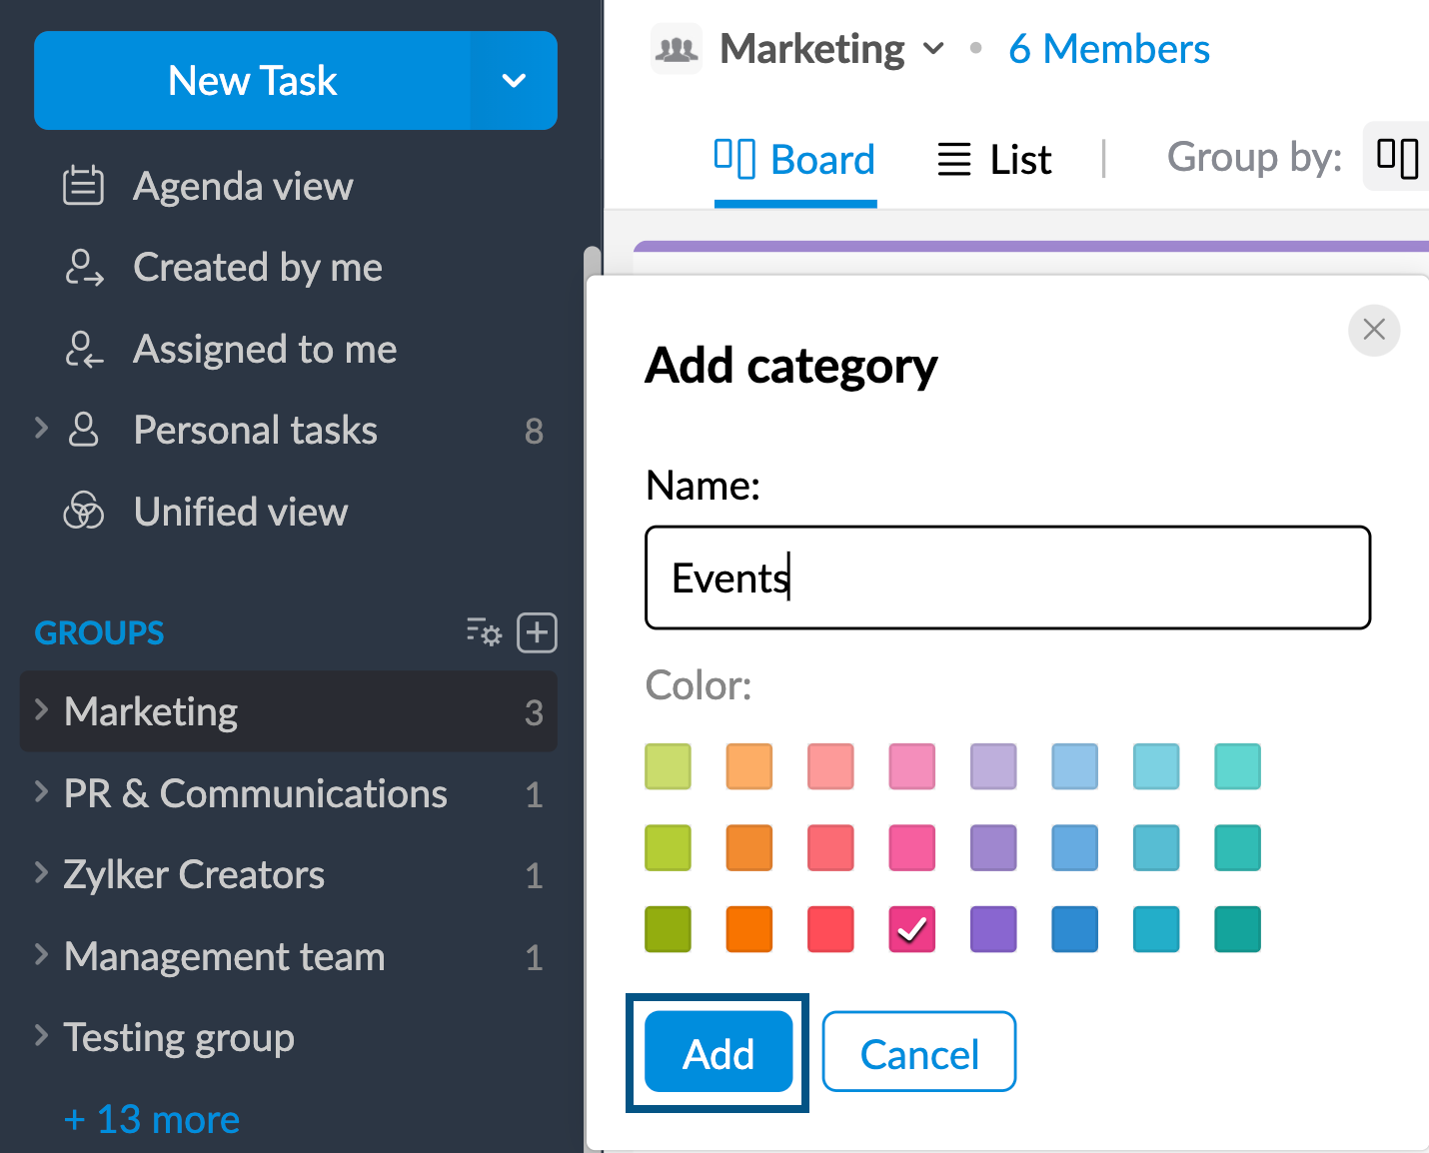
Task: Click the 6 Members link
Action: 1108,49
